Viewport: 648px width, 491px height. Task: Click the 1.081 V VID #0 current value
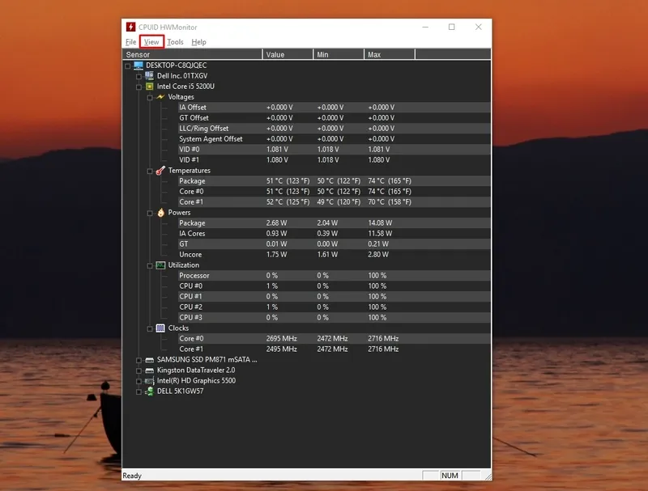pyautogui.click(x=277, y=150)
